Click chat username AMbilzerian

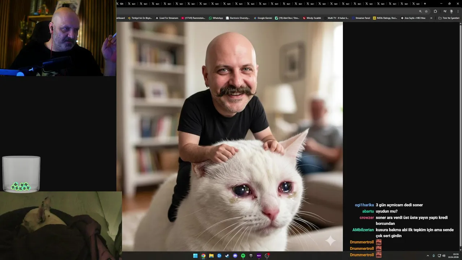click(363, 230)
